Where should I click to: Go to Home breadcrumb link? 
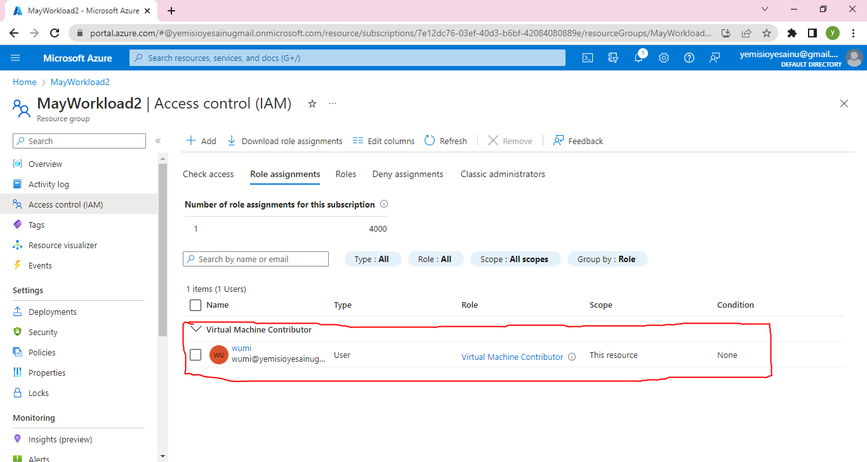25,82
